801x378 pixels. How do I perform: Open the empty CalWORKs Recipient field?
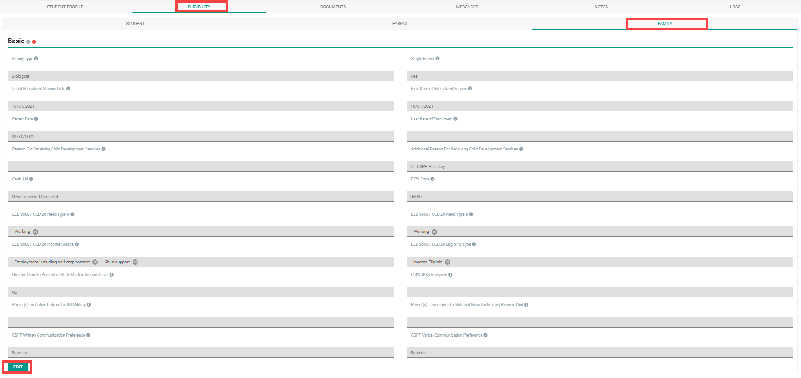(600, 292)
